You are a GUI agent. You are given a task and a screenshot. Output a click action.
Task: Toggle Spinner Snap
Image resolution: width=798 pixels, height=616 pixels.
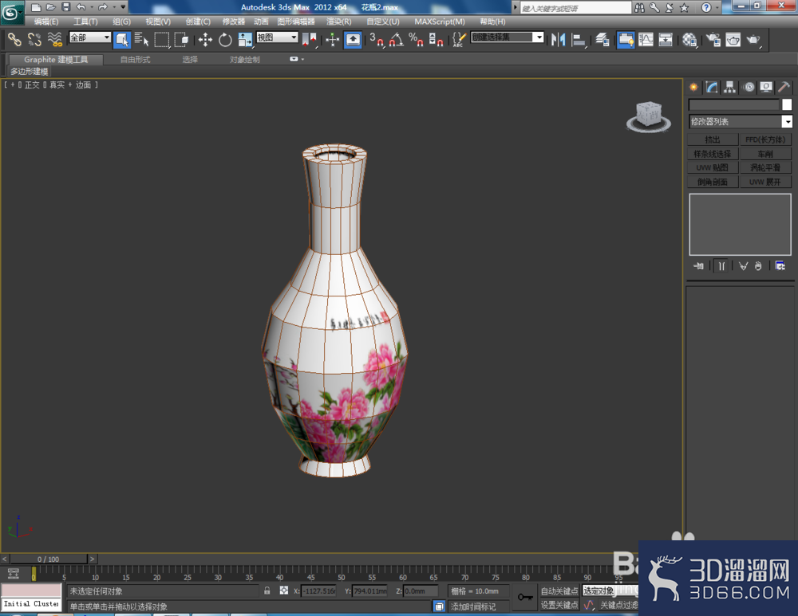point(436,39)
